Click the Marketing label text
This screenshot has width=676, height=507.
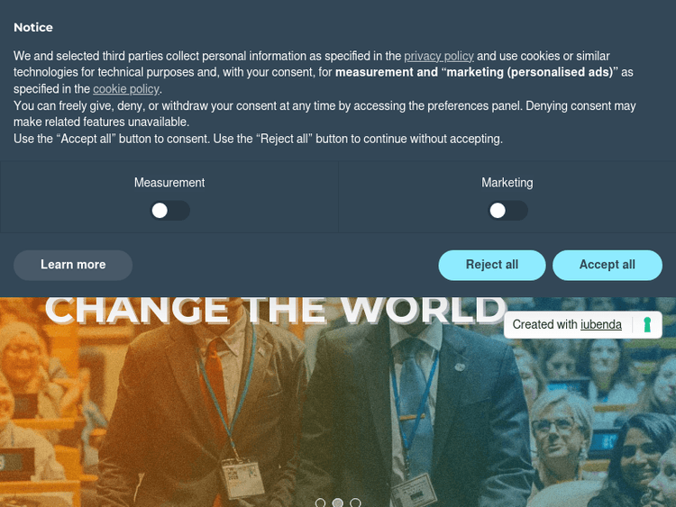coord(507,183)
